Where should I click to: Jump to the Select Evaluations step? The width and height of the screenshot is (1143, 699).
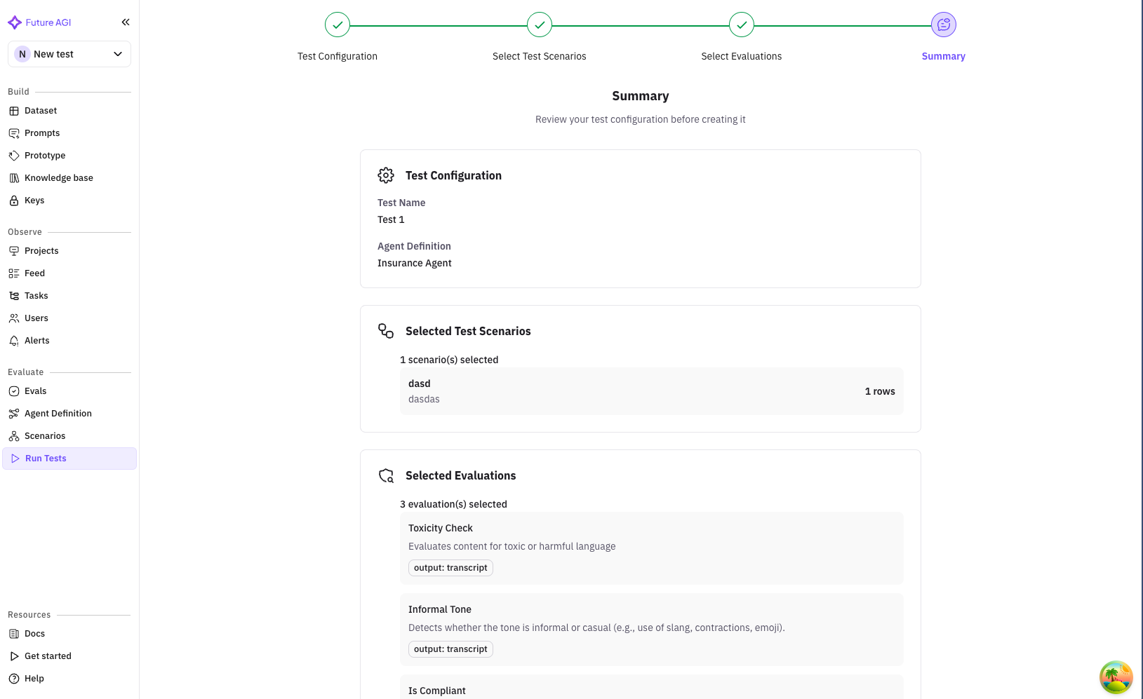(x=742, y=25)
